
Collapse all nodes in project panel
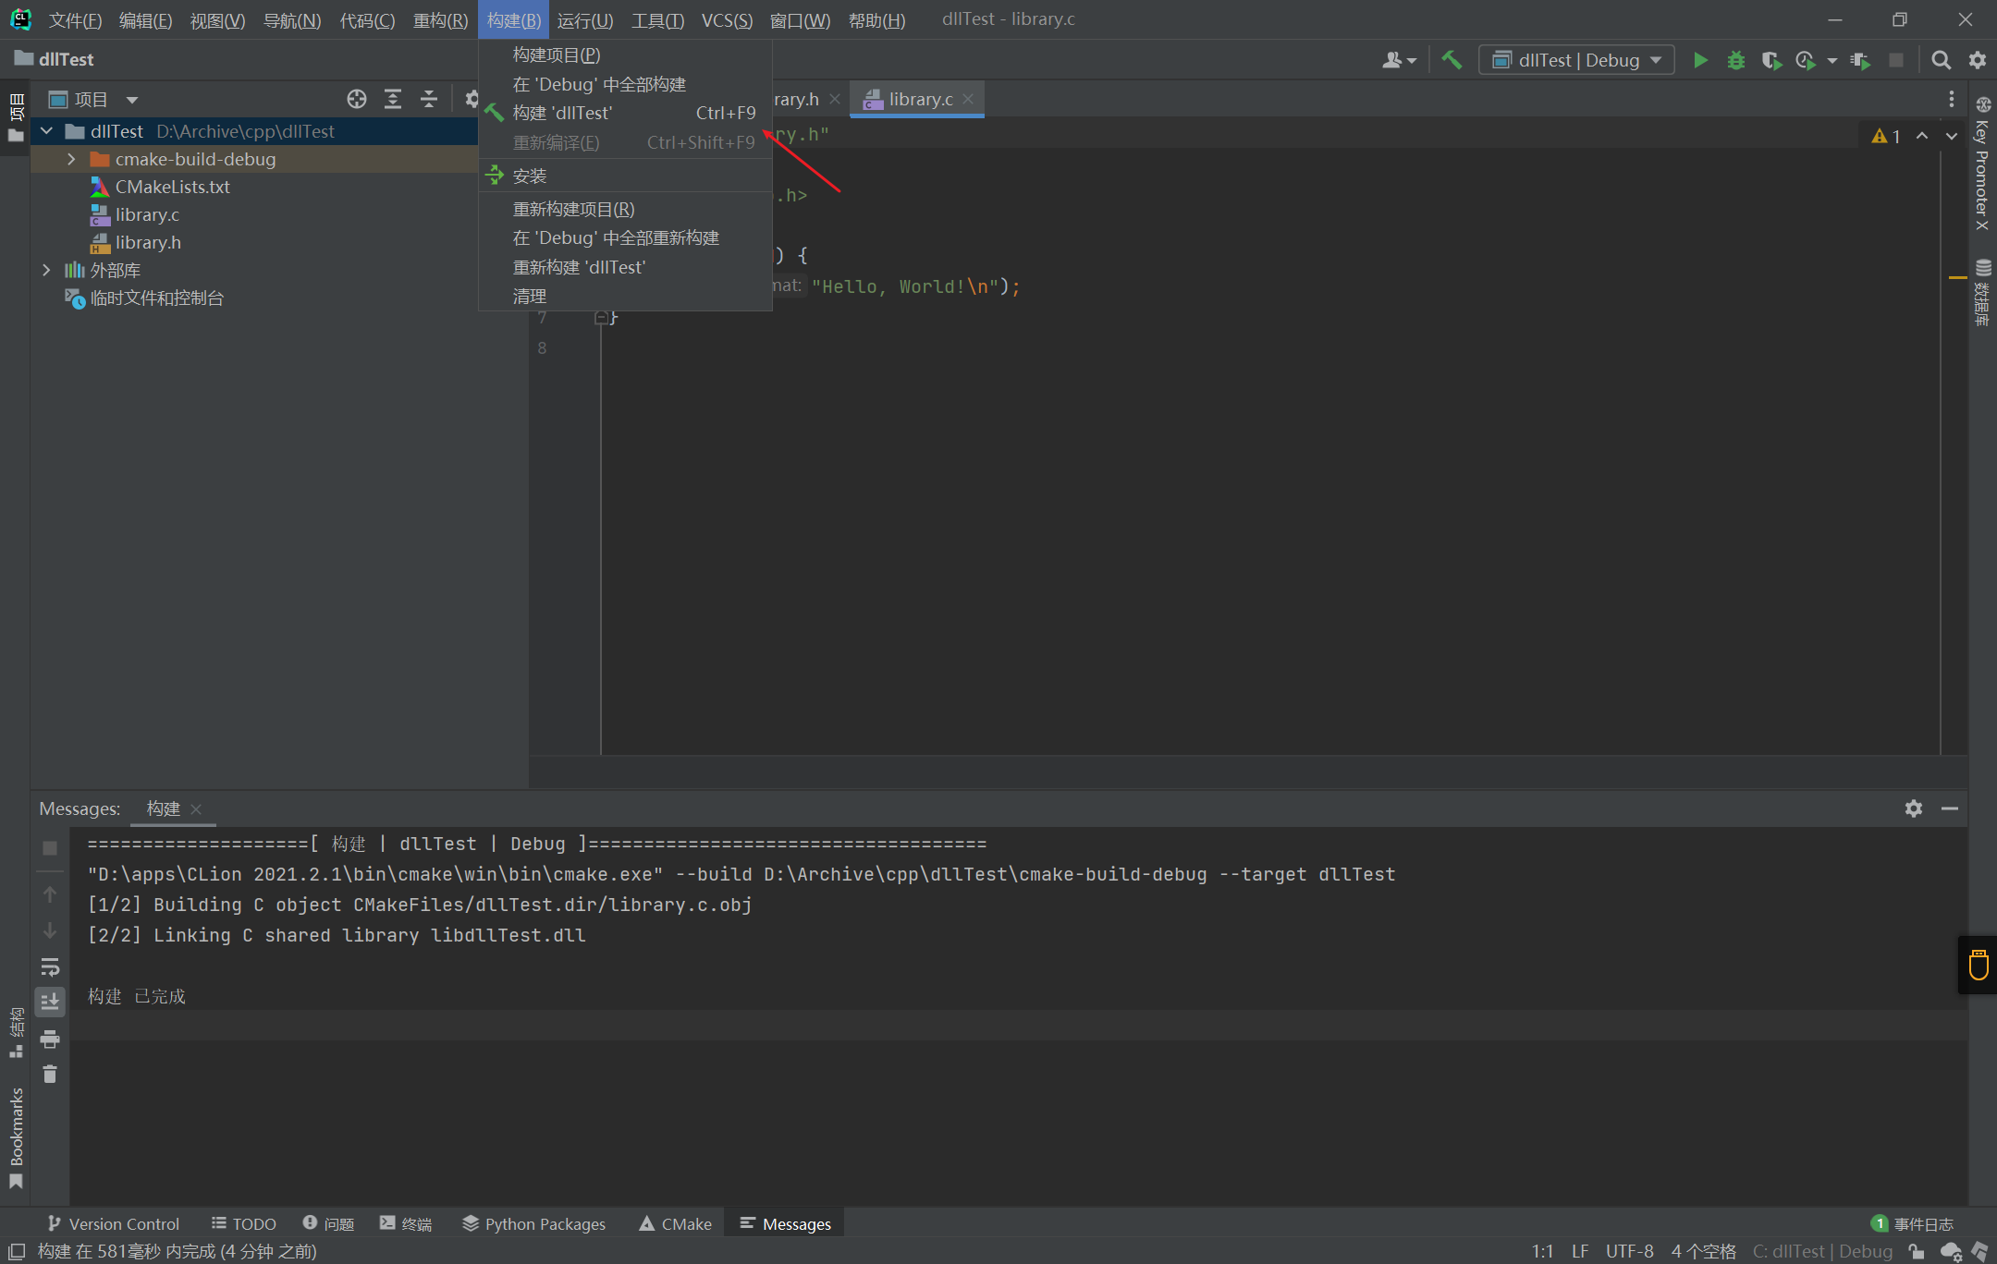428,99
